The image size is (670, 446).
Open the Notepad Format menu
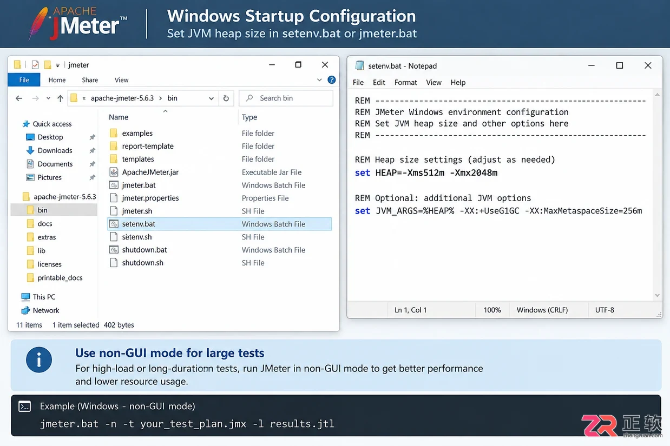tap(406, 83)
